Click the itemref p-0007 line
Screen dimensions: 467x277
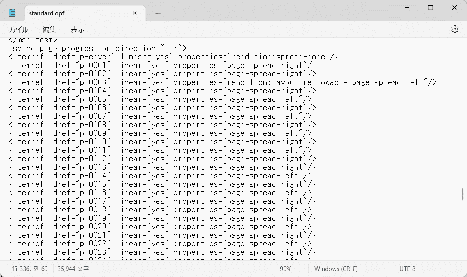(x=160, y=116)
